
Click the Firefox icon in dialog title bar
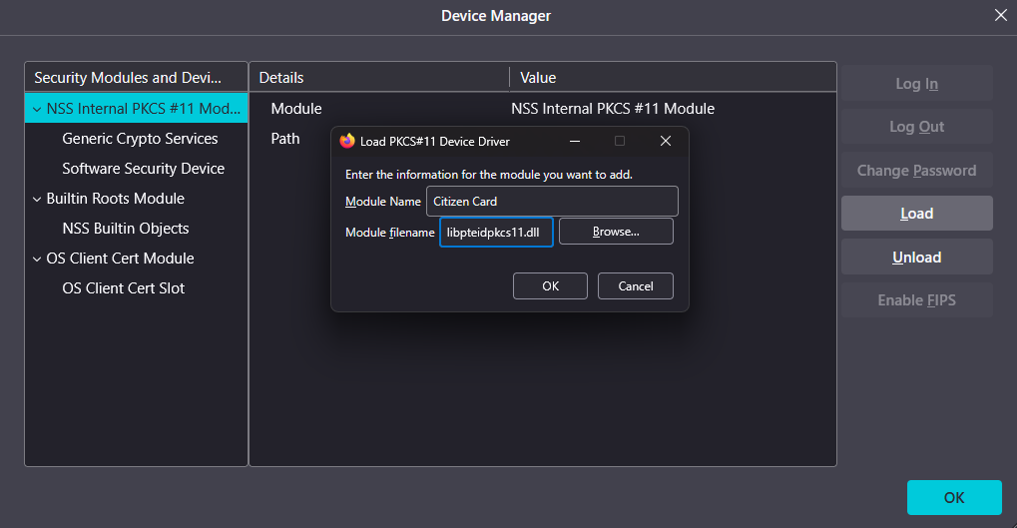347,142
